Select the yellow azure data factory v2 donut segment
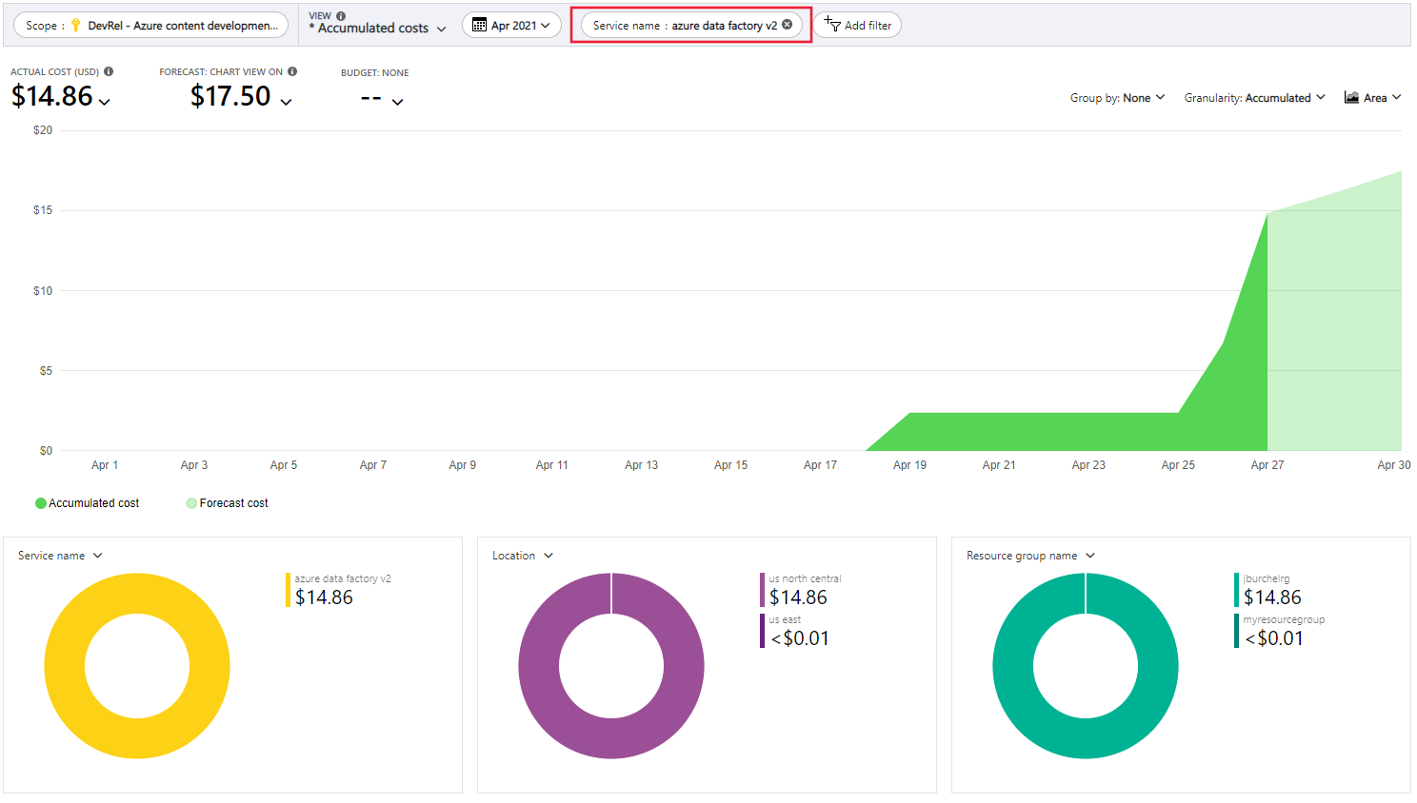Image resolution: width=1417 pixels, height=803 pixels. coord(137,590)
